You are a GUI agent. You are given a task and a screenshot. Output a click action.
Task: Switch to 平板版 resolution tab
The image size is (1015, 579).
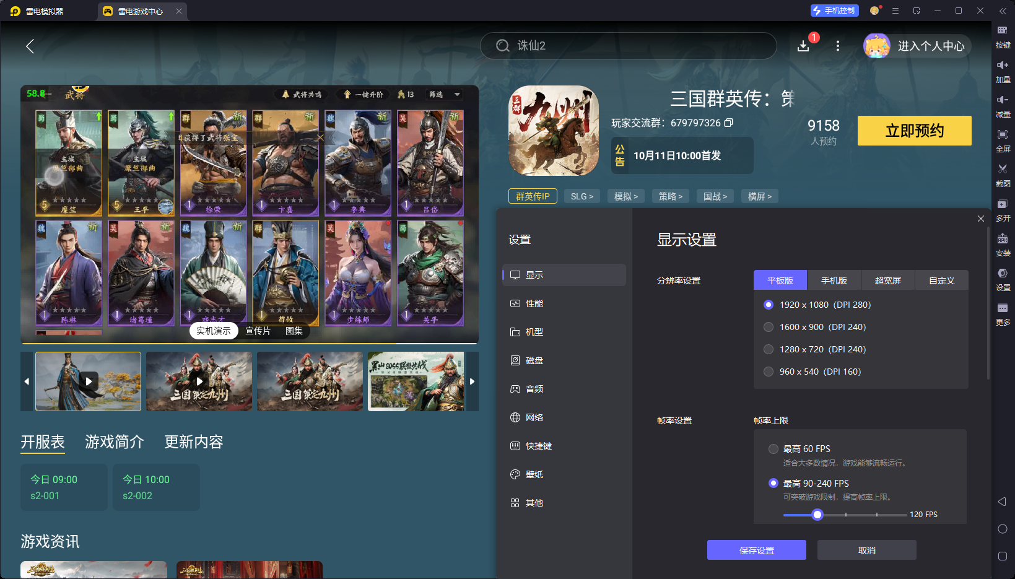click(780, 281)
